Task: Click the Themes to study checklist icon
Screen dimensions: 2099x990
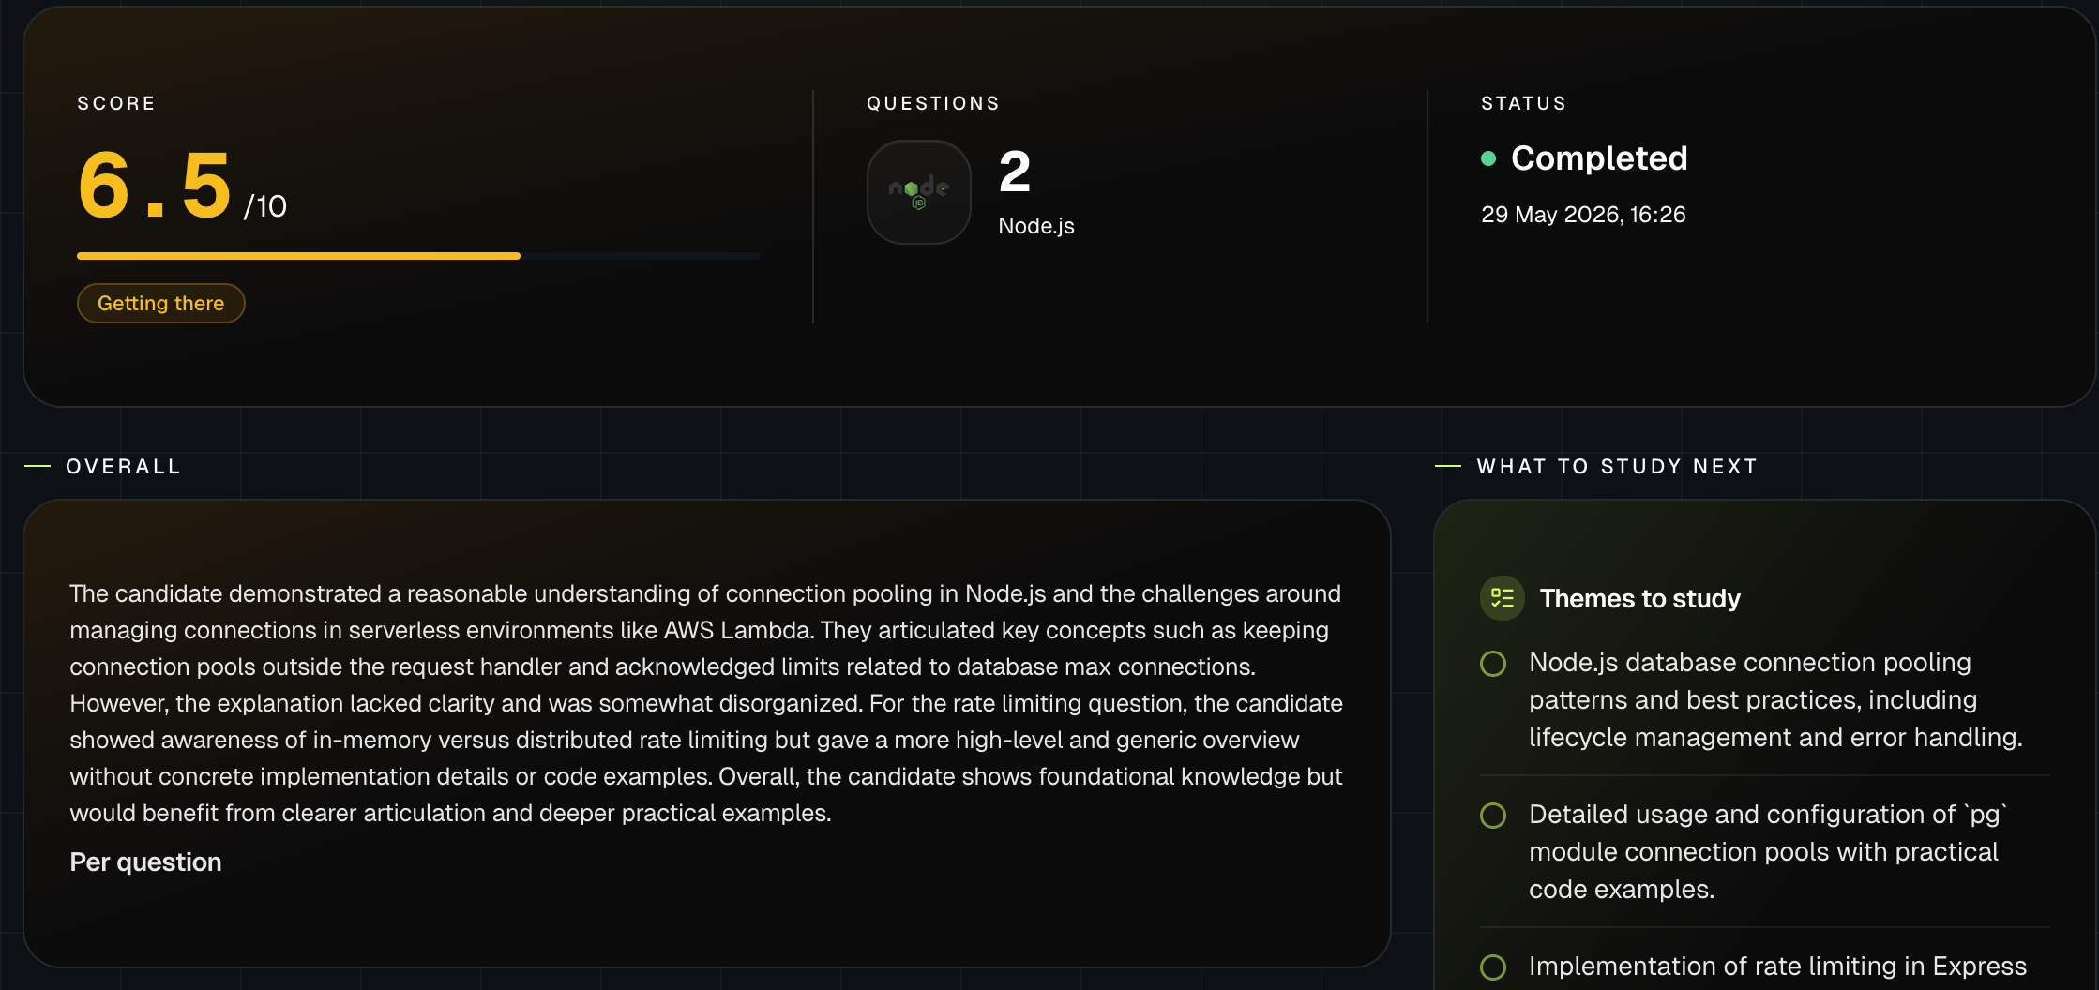Action: pos(1503,598)
